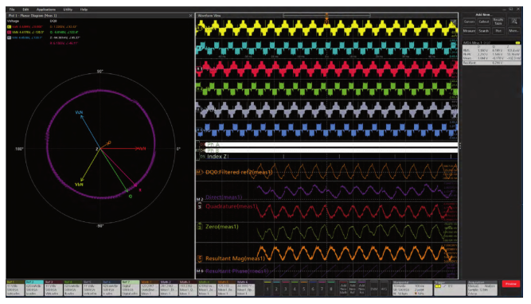Click the VbN phasor label
Screen dimensions: 531x304
pyautogui.click(x=79, y=185)
